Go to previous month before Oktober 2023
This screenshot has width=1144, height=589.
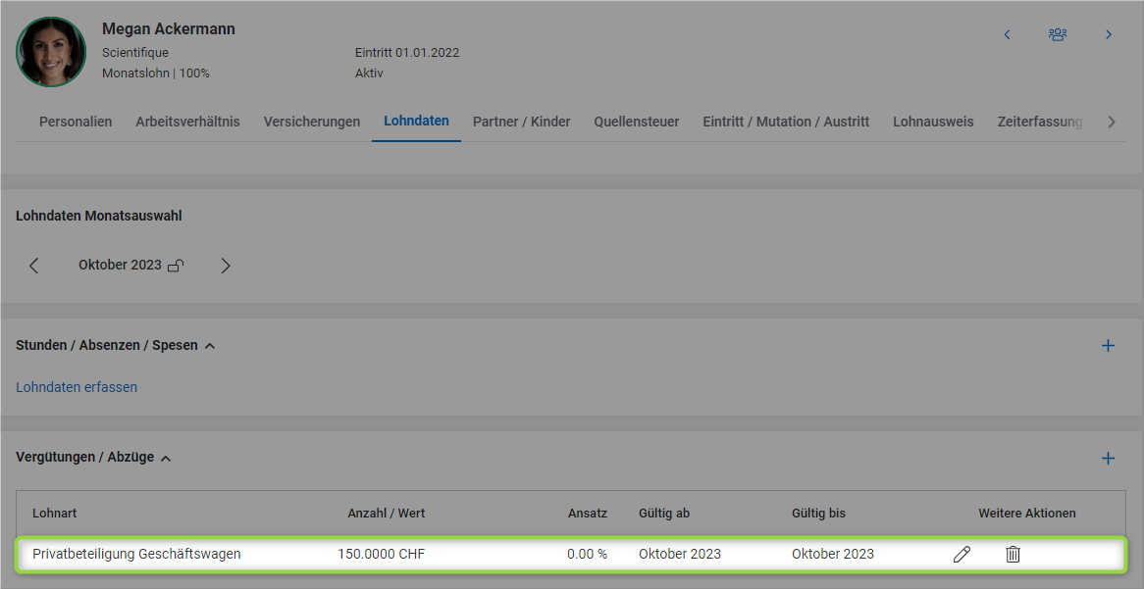click(x=34, y=266)
